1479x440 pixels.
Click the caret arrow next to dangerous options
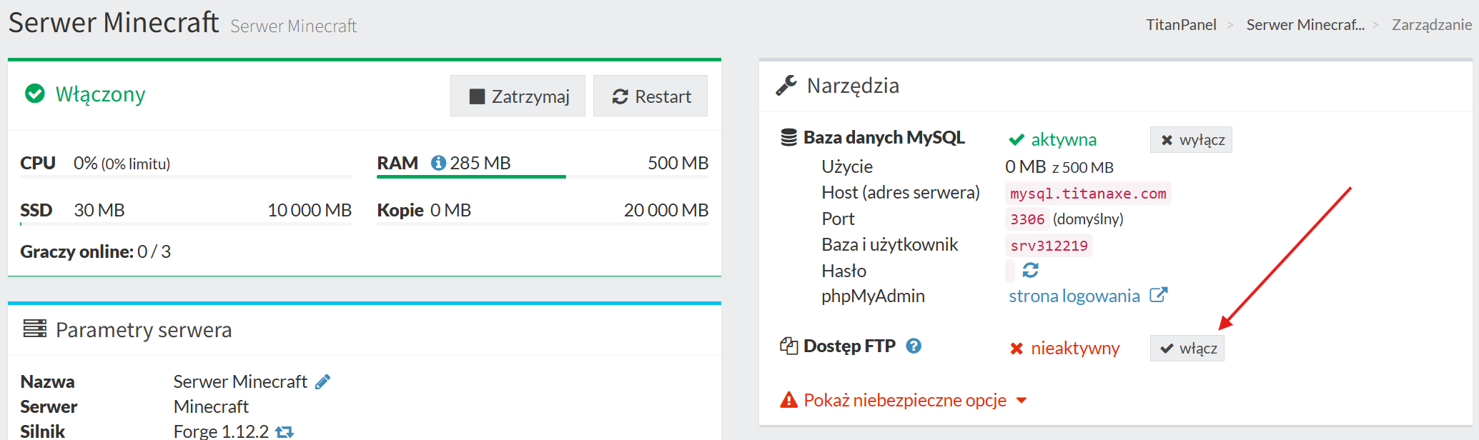click(1022, 401)
